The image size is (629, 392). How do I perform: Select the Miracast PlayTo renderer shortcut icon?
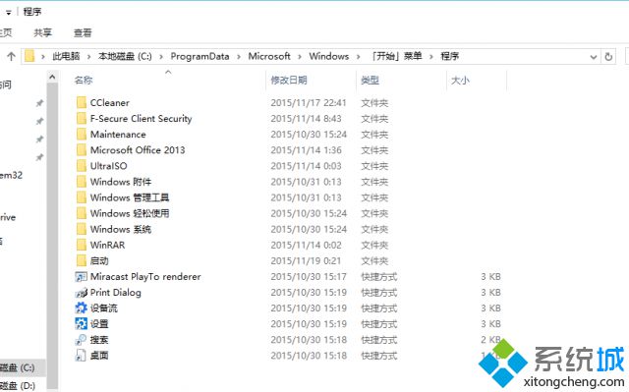[81, 276]
